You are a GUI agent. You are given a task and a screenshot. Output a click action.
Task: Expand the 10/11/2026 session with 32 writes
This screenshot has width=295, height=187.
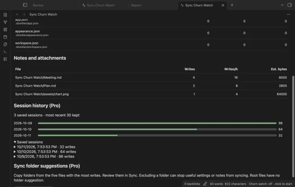point(44,147)
